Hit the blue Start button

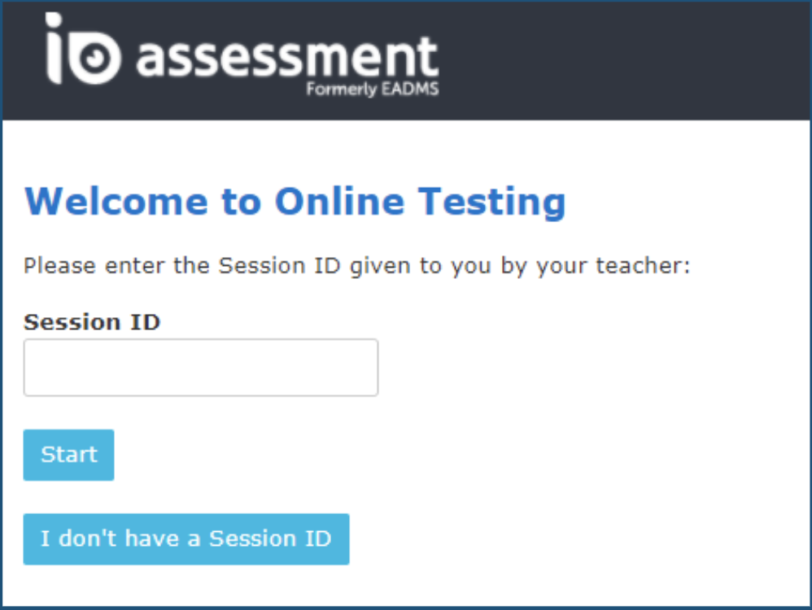pos(69,455)
